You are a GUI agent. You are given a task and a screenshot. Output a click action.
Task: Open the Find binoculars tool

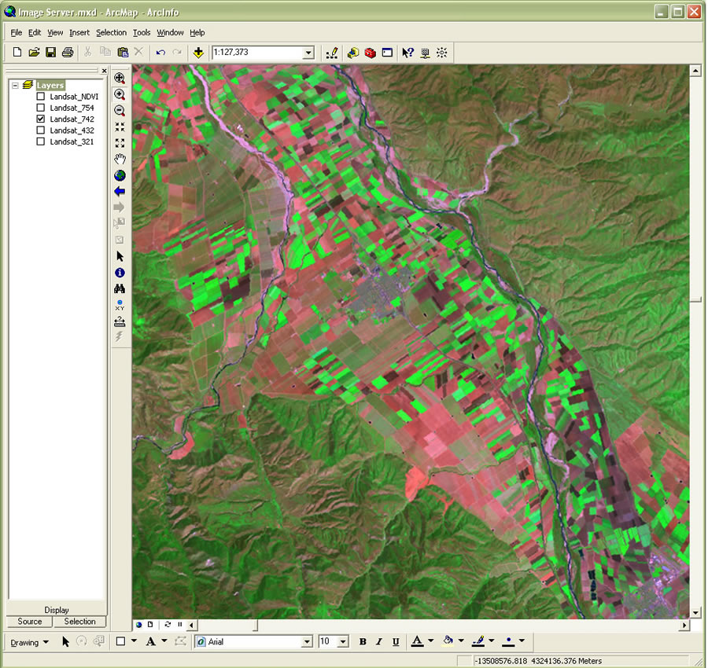pyautogui.click(x=120, y=288)
